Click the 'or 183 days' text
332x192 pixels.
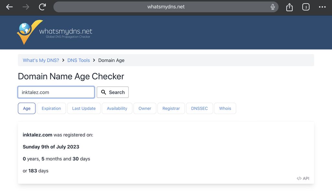[36, 171]
